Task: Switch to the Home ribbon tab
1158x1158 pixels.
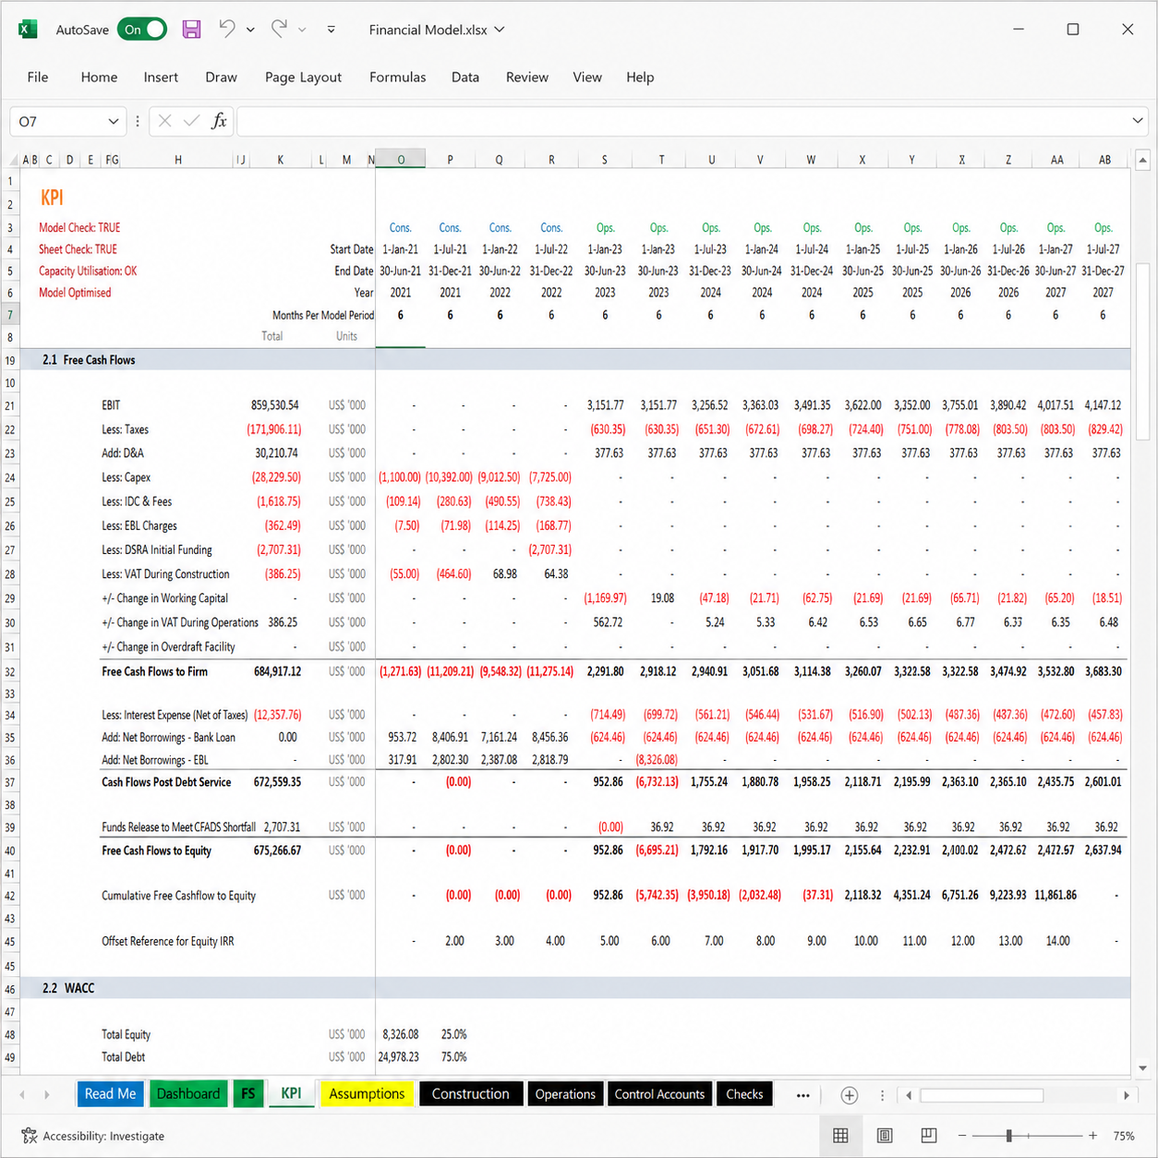Action: point(99,77)
